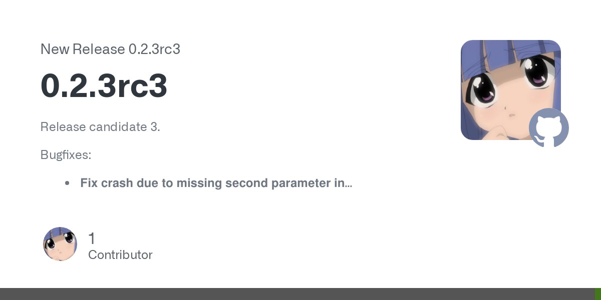Click the GitHub Octocat logo badge
The image size is (601, 300).
[x=548, y=128]
